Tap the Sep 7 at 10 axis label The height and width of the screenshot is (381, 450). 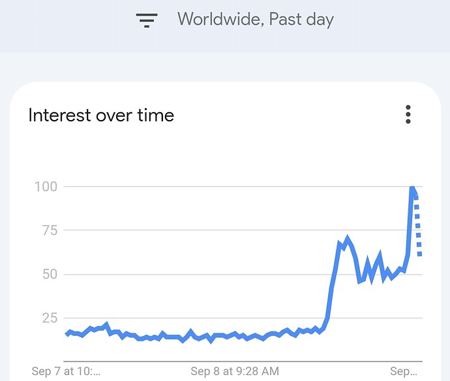coord(66,371)
